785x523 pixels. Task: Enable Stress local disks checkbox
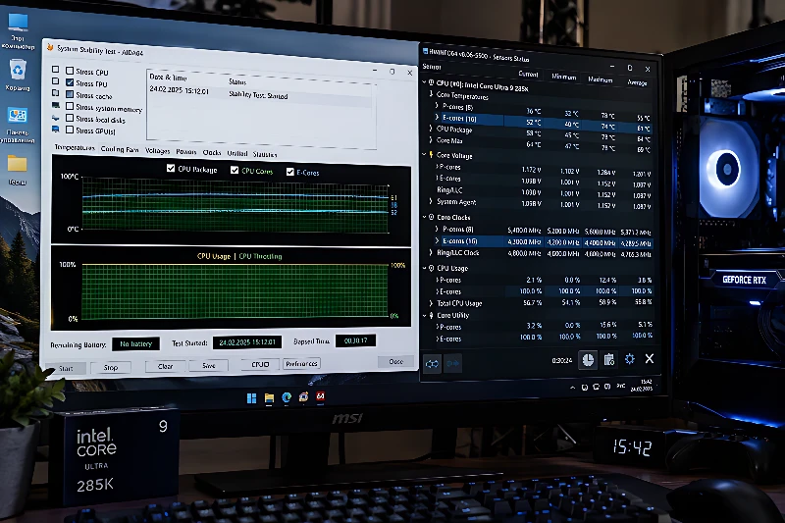pyautogui.click(x=70, y=118)
